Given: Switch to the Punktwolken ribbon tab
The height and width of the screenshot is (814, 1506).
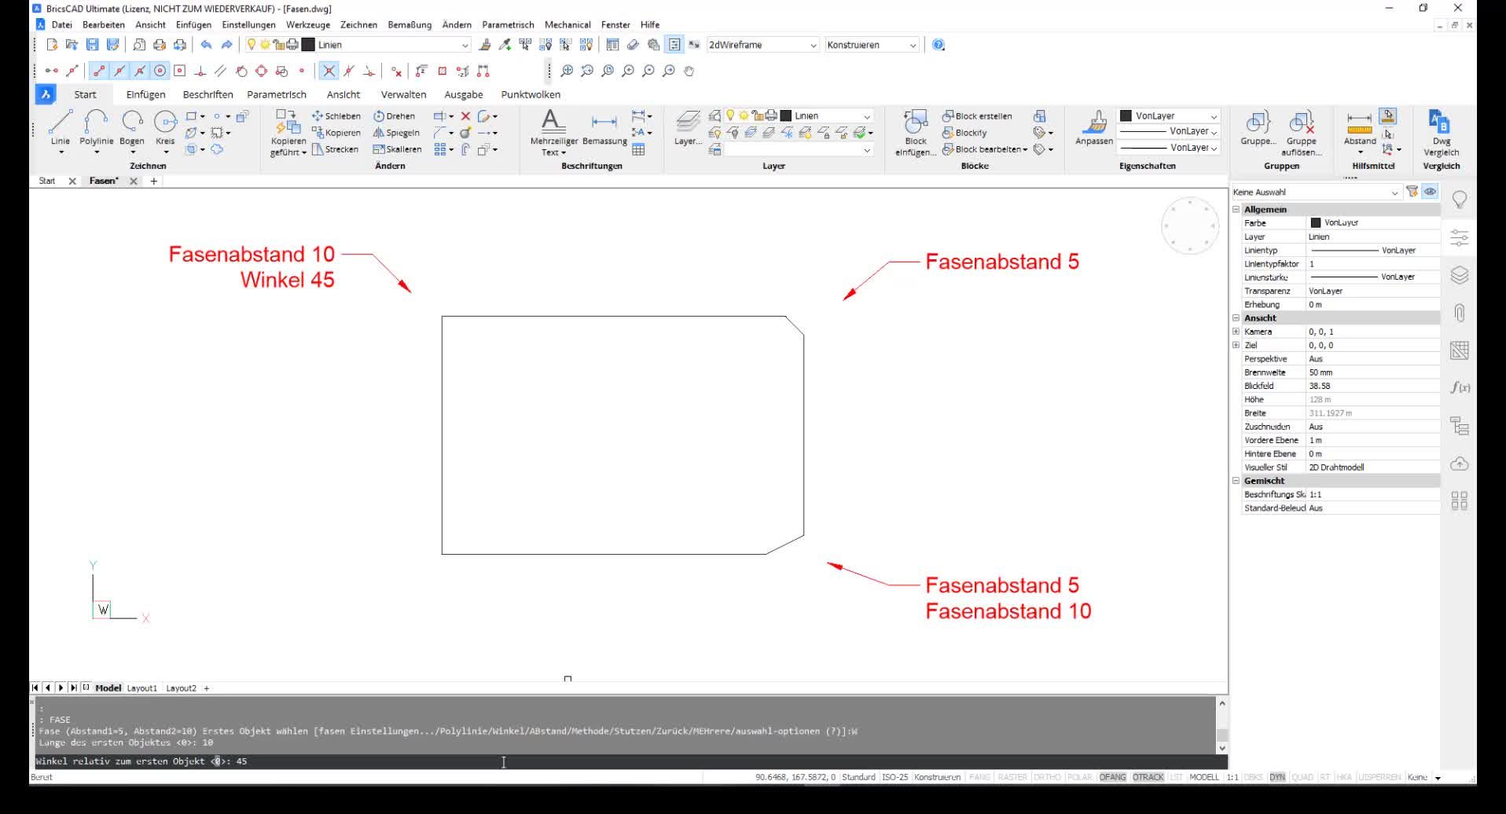Looking at the screenshot, I should pyautogui.click(x=531, y=94).
